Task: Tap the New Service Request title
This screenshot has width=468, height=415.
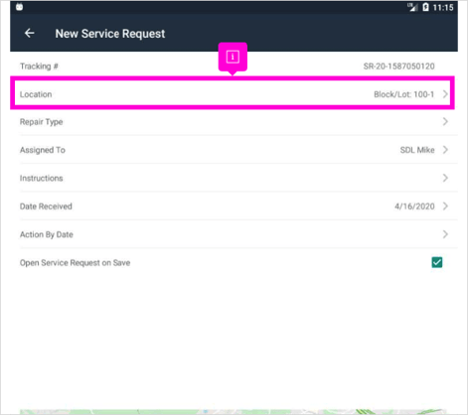Action: (110, 34)
